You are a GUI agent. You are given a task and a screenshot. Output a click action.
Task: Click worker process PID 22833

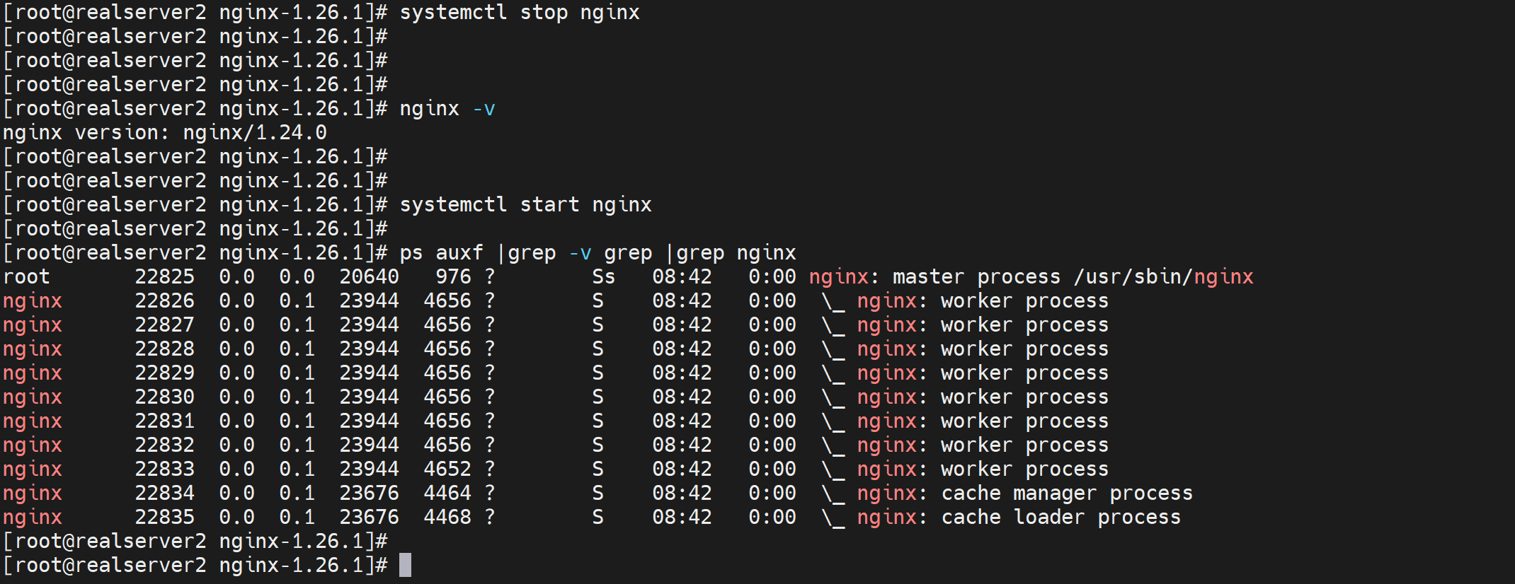click(x=164, y=469)
